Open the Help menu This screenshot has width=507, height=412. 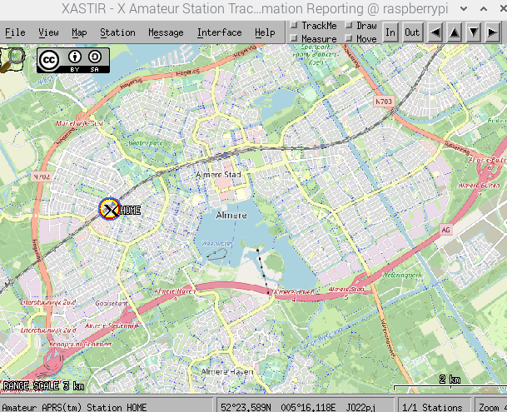(x=265, y=32)
